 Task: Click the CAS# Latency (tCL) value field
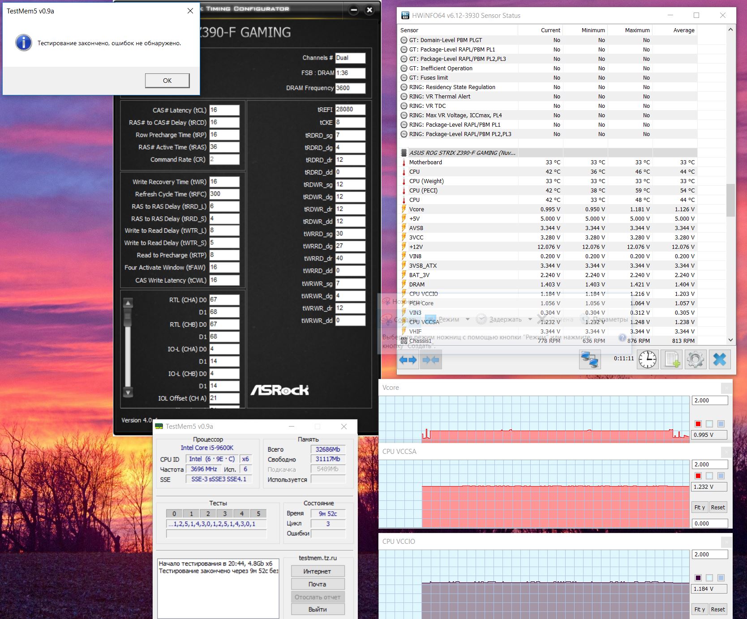pos(224,110)
